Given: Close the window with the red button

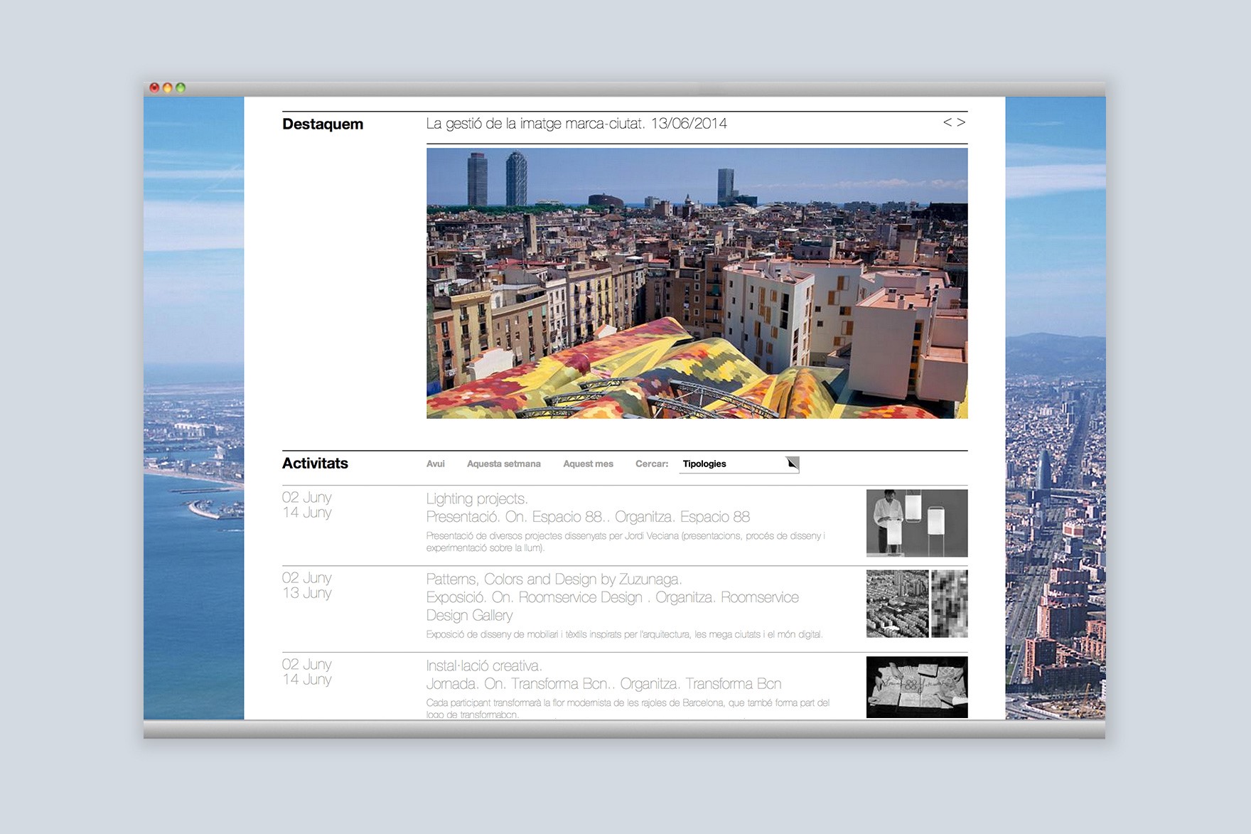Looking at the screenshot, I should pos(154,87).
